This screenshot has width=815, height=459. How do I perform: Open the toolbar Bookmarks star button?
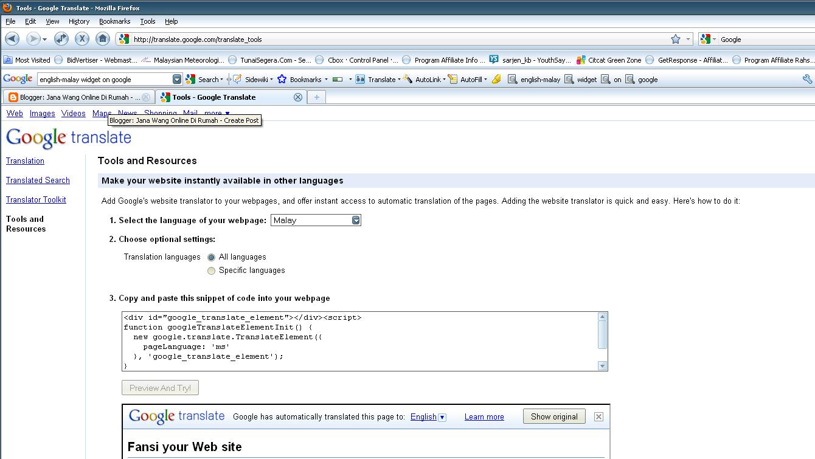[302, 79]
